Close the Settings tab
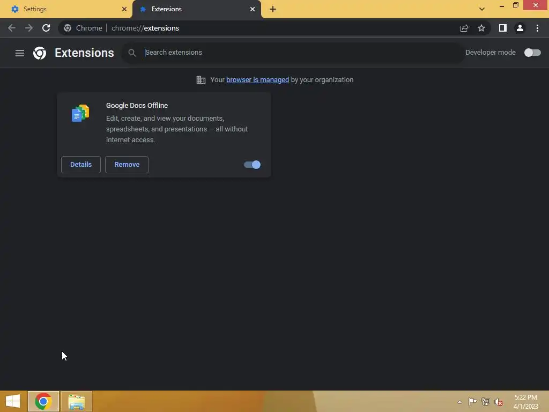The height and width of the screenshot is (412, 549). pyautogui.click(x=124, y=9)
